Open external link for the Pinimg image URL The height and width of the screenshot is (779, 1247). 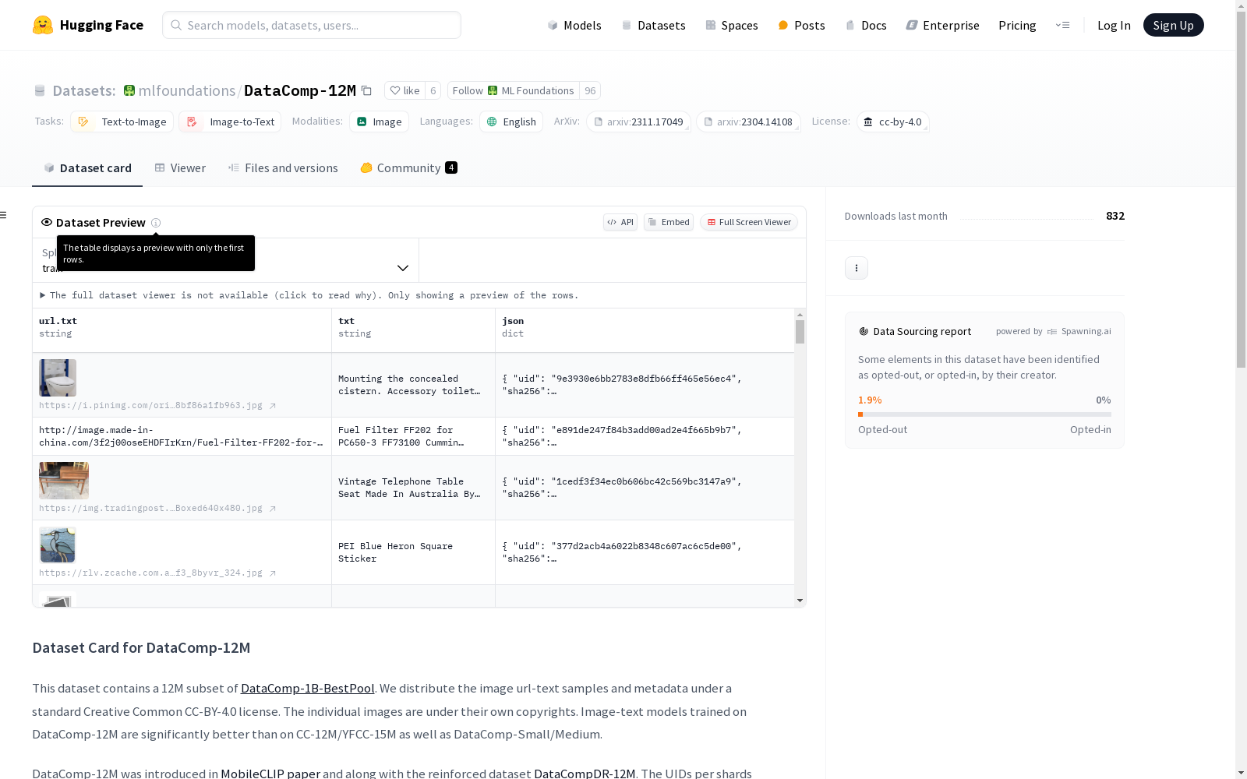273,406
